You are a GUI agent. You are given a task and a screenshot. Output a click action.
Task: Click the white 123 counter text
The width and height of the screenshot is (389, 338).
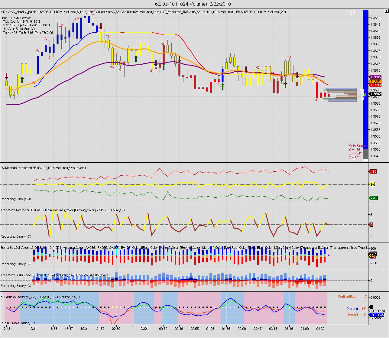(351, 13)
